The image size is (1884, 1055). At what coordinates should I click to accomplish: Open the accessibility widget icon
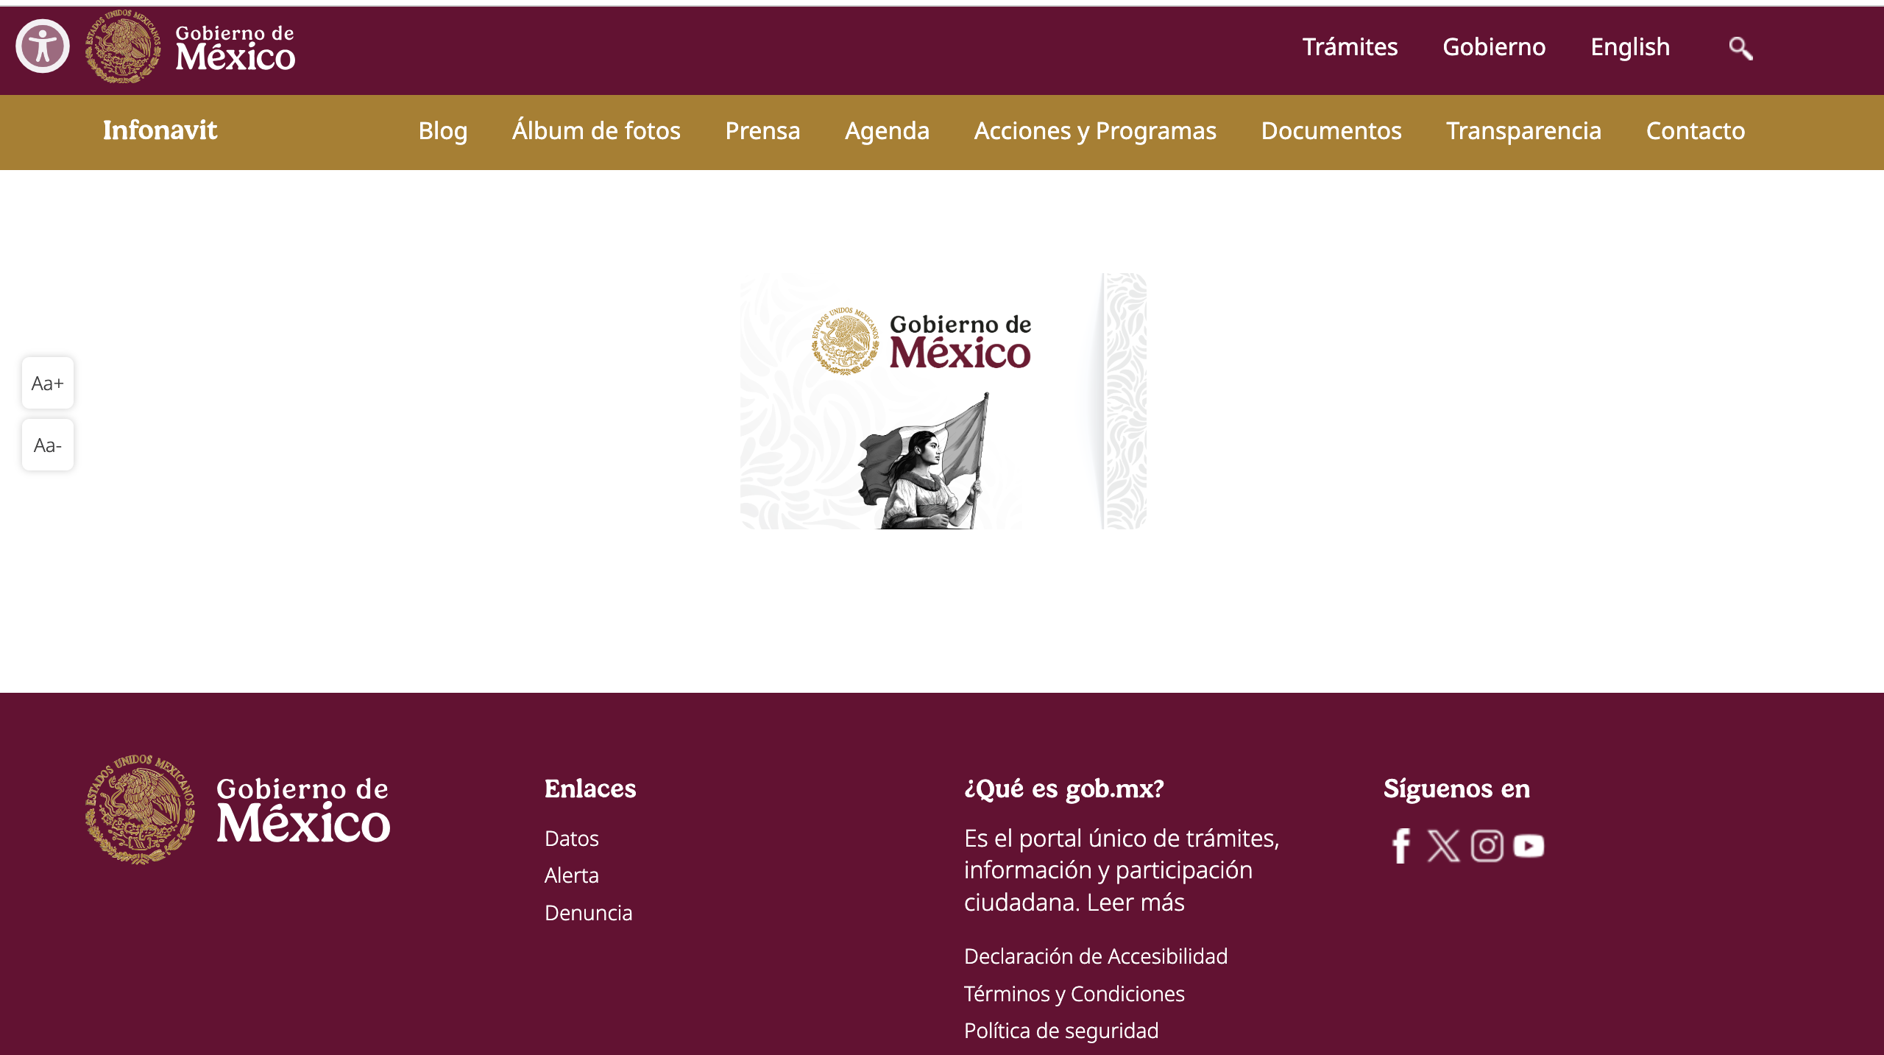[43, 46]
